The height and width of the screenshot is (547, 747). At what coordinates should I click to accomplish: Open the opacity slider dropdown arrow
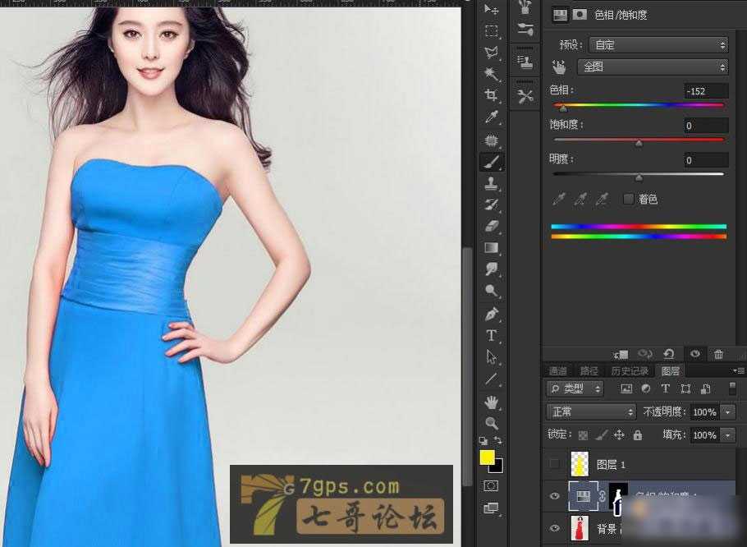pyautogui.click(x=727, y=411)
